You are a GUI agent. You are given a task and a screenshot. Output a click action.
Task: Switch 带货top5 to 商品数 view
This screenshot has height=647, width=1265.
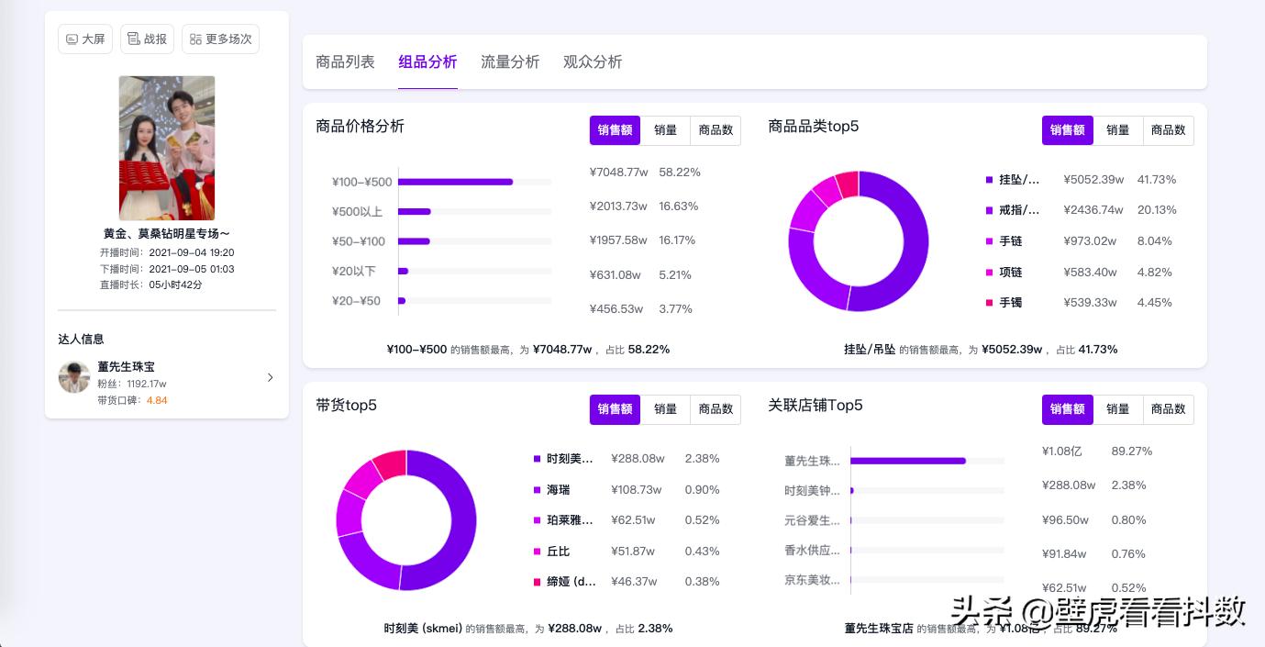coord(716,409)
